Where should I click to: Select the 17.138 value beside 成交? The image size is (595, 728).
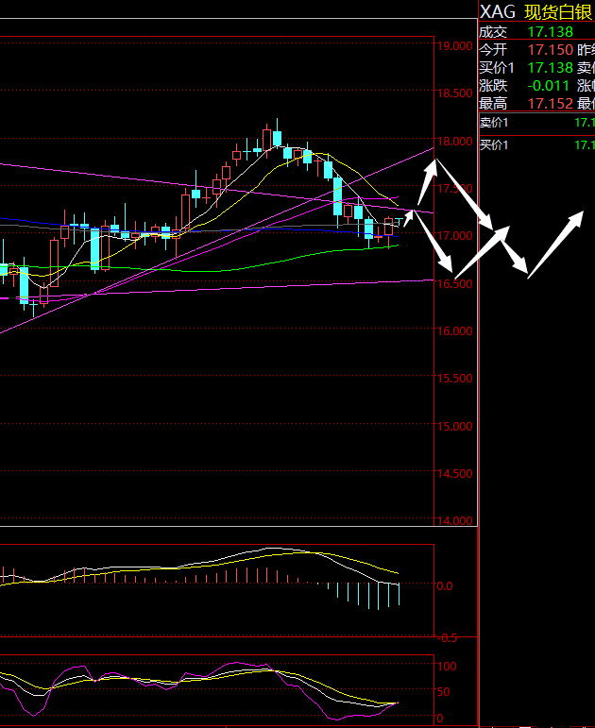tap(551, 32)
